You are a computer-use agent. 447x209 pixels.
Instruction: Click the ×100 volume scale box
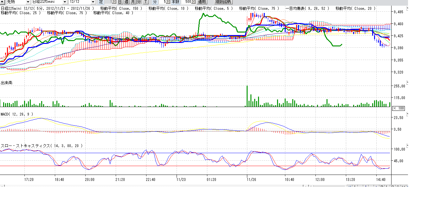tap(398, 108)
